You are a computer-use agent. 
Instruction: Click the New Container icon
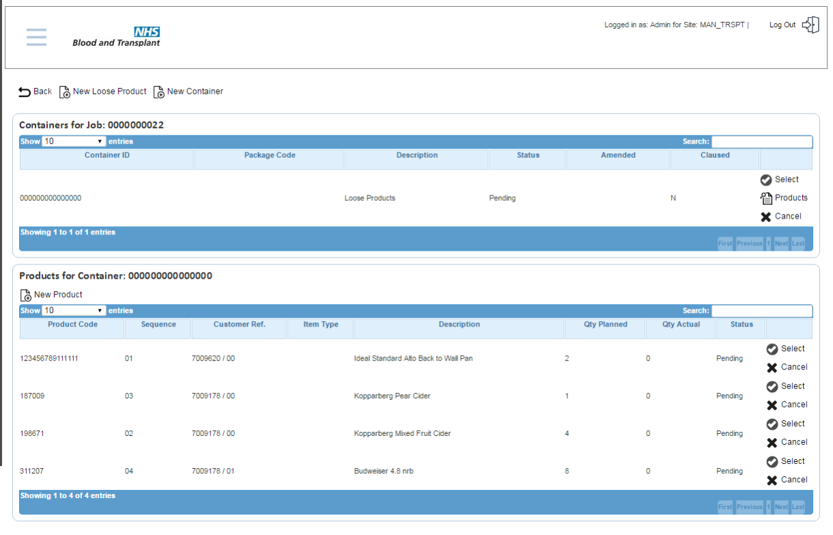158,92
